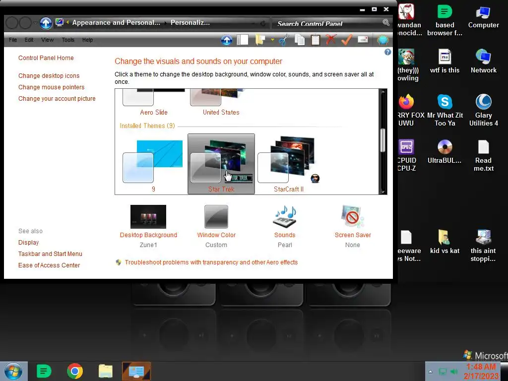Click the Personalization taskbar button

coord(136,371)
